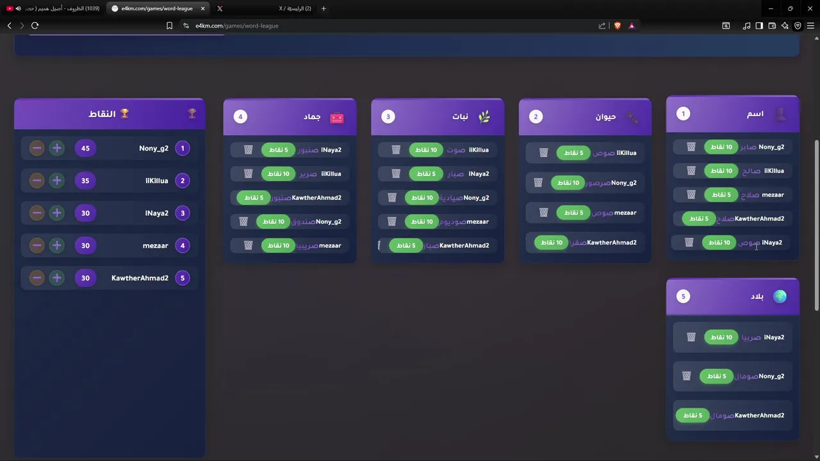This screenshot has width=820, height=461.
Task: Delete iiKillua's answer in اسم column
Action: (x=691, y=171)
